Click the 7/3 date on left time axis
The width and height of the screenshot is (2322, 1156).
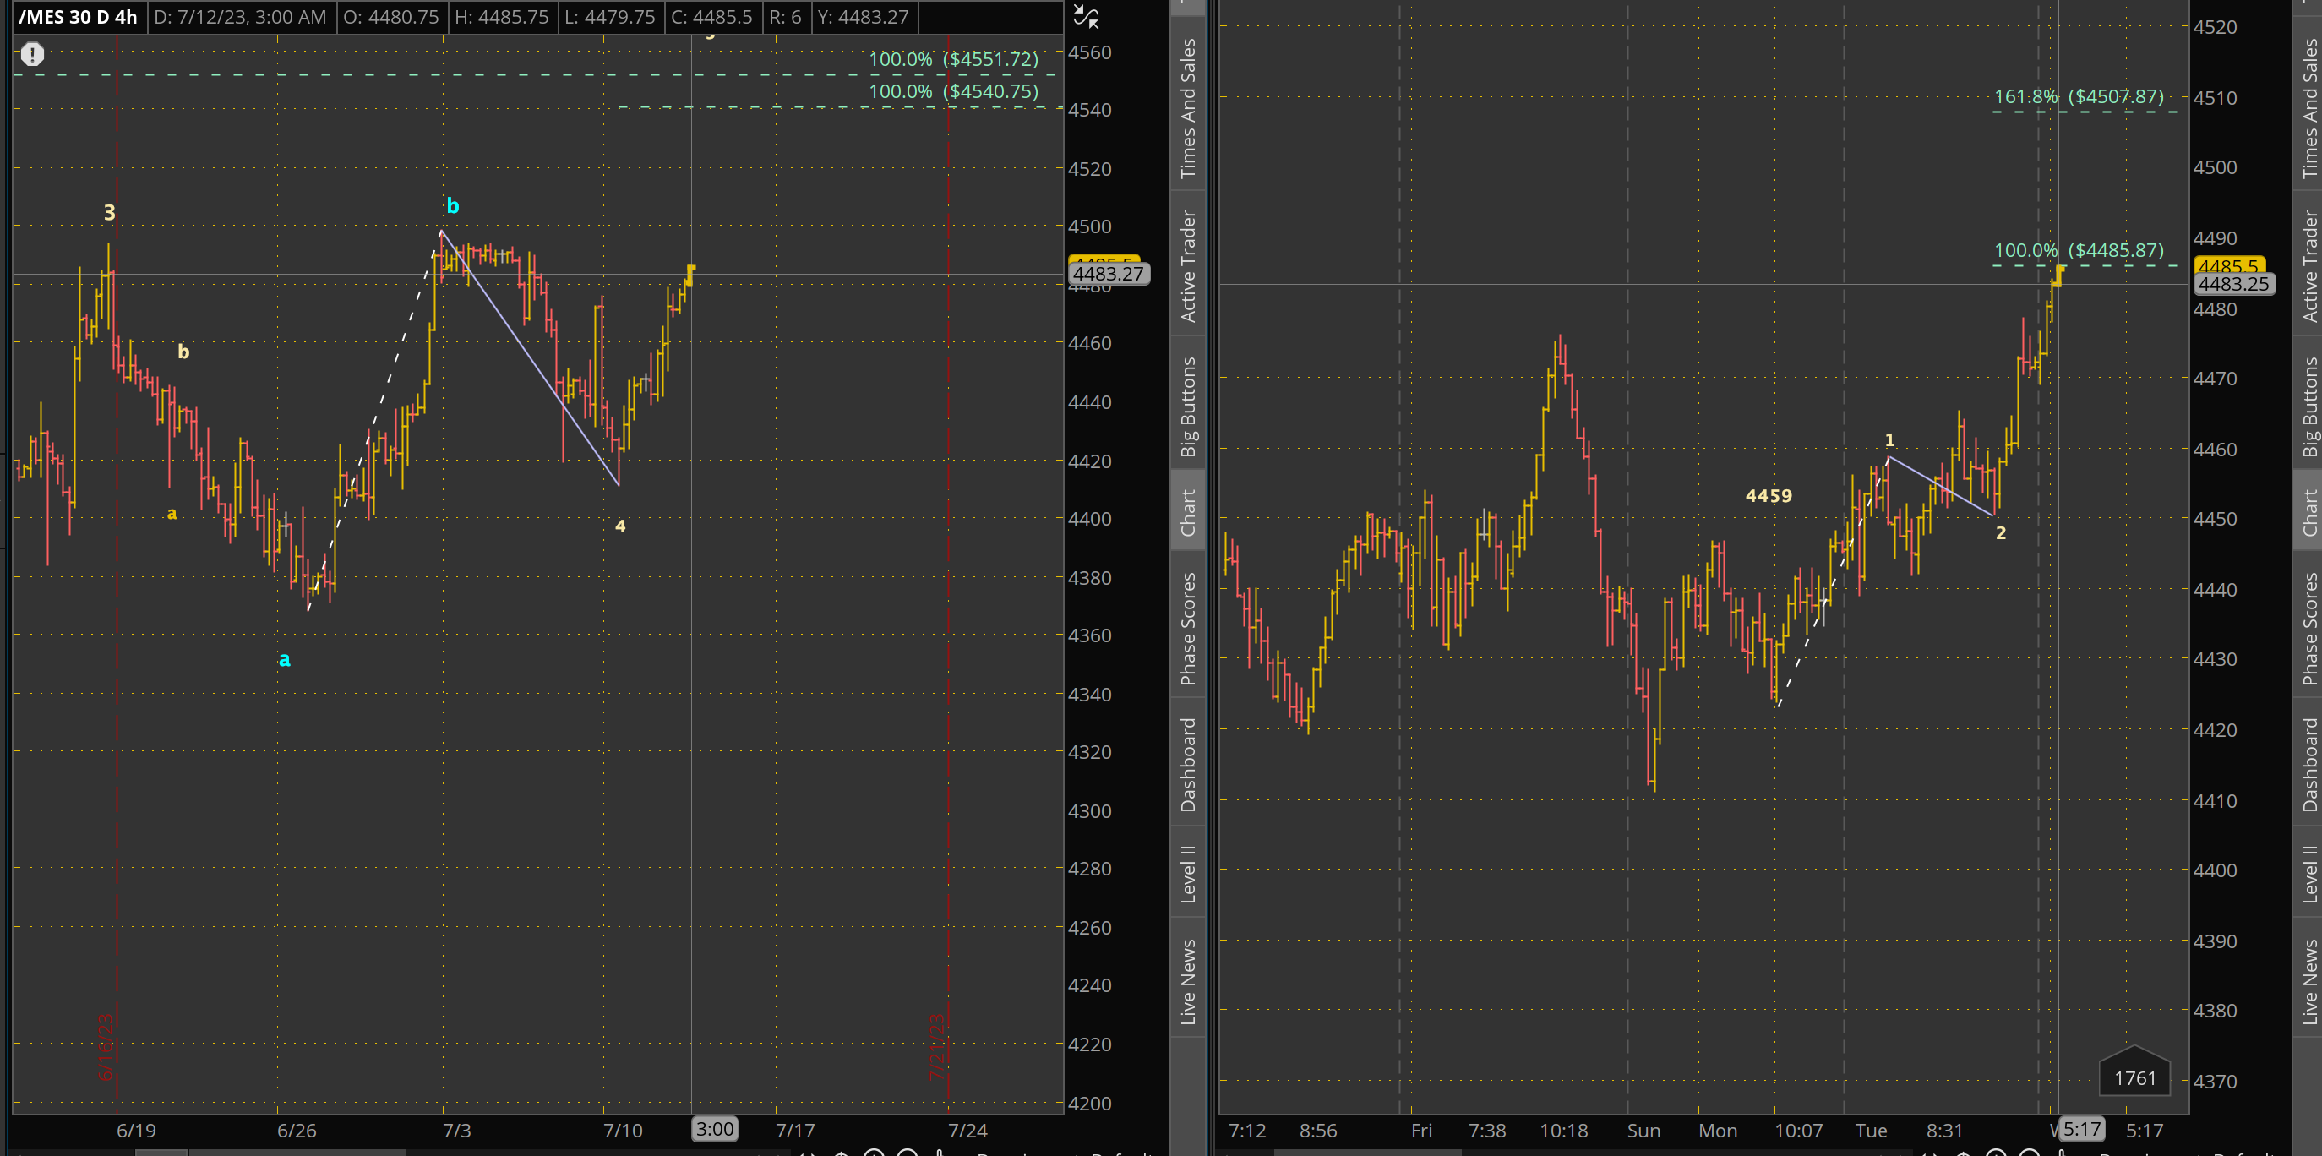[x=456, y=1130]
